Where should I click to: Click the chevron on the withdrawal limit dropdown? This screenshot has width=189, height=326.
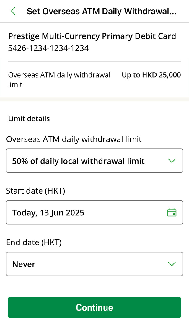172,161
